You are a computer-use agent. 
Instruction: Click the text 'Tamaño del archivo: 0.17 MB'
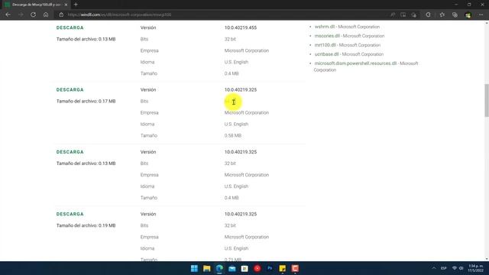tap(86, 101)
